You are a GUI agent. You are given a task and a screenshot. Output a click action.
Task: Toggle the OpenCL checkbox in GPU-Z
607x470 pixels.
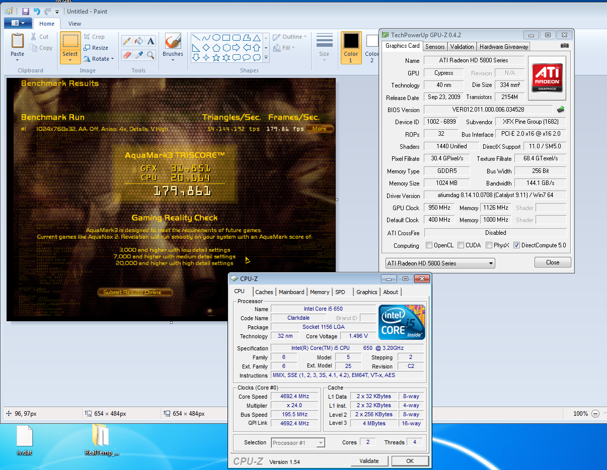429,245
